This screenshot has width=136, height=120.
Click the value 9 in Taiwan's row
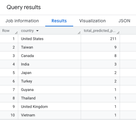click(x=115, y=47)
